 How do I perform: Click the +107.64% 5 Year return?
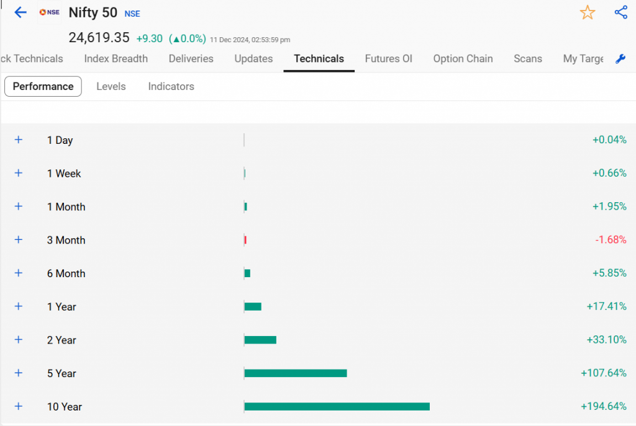[604, 373]
